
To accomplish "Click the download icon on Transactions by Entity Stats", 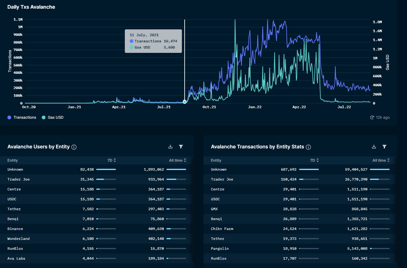I will coord(374,147).
